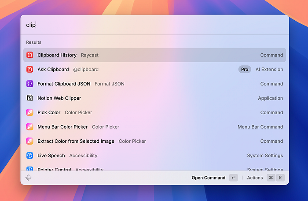Click Command label on Pick Color row
This screenshot has width=308, height=201.
pyautogui.click(x=271, y=112)
